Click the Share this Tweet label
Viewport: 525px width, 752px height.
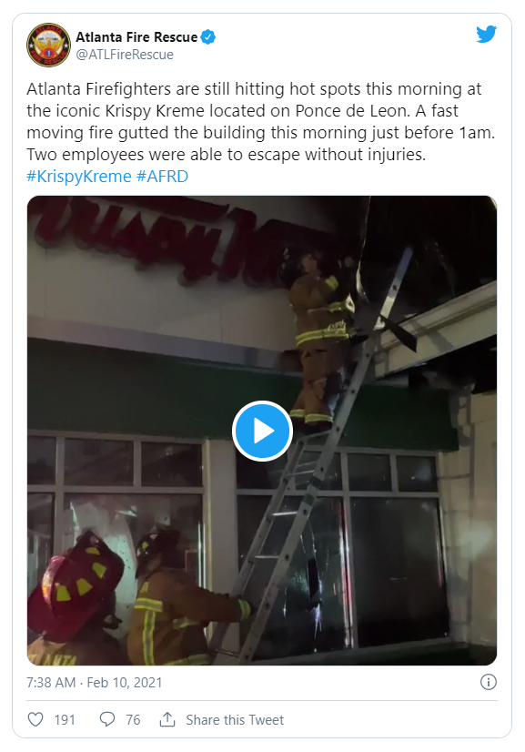pos(235,720)
